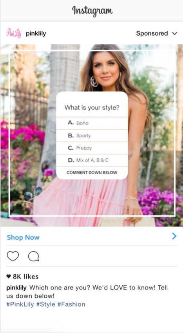Click the 8K likes count
The height and width of the screenshot is (333, 183).
[26, 277]
